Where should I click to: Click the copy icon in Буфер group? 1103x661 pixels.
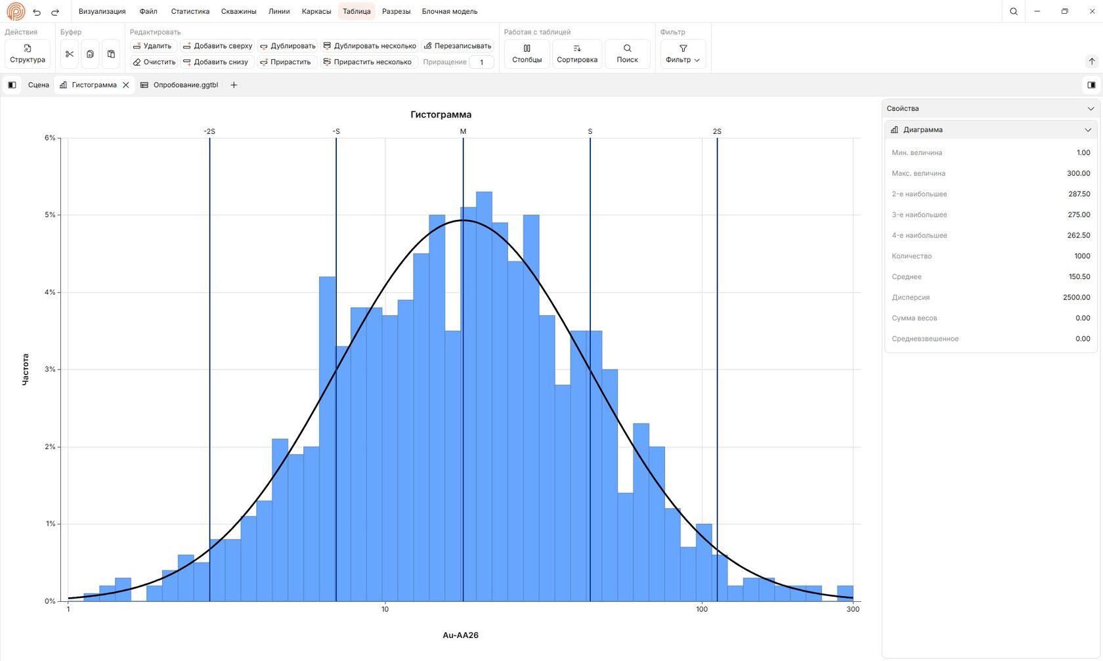click(x=90, y=54)
